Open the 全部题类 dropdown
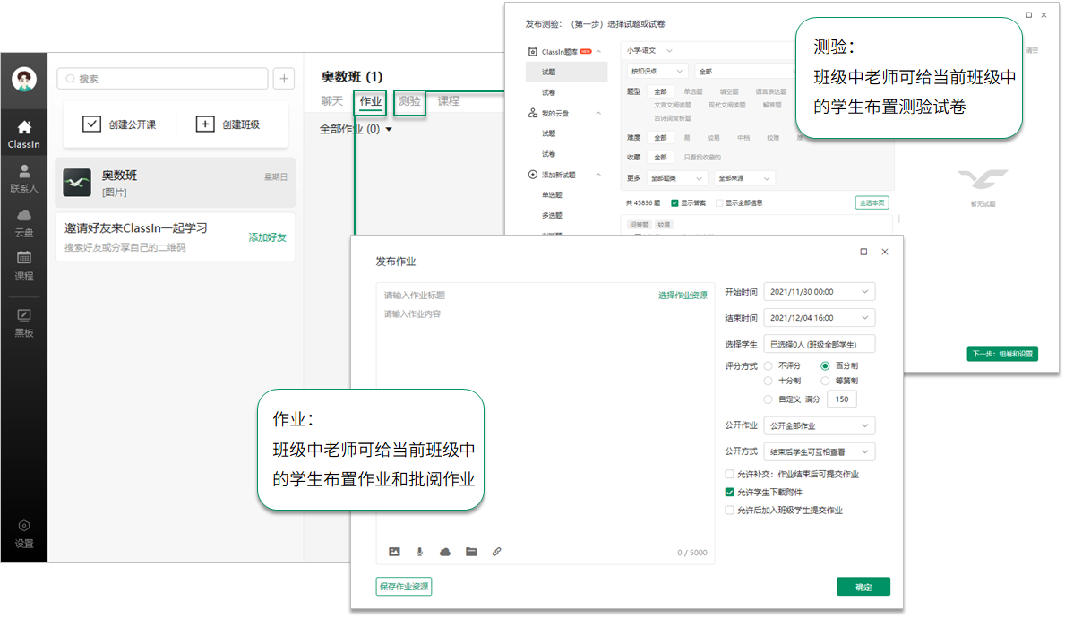 676,178
